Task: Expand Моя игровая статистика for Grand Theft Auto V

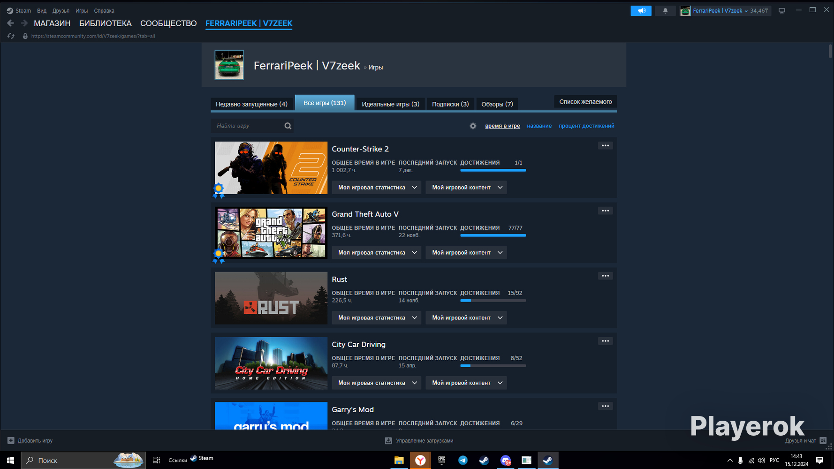Action: point(377,252)
